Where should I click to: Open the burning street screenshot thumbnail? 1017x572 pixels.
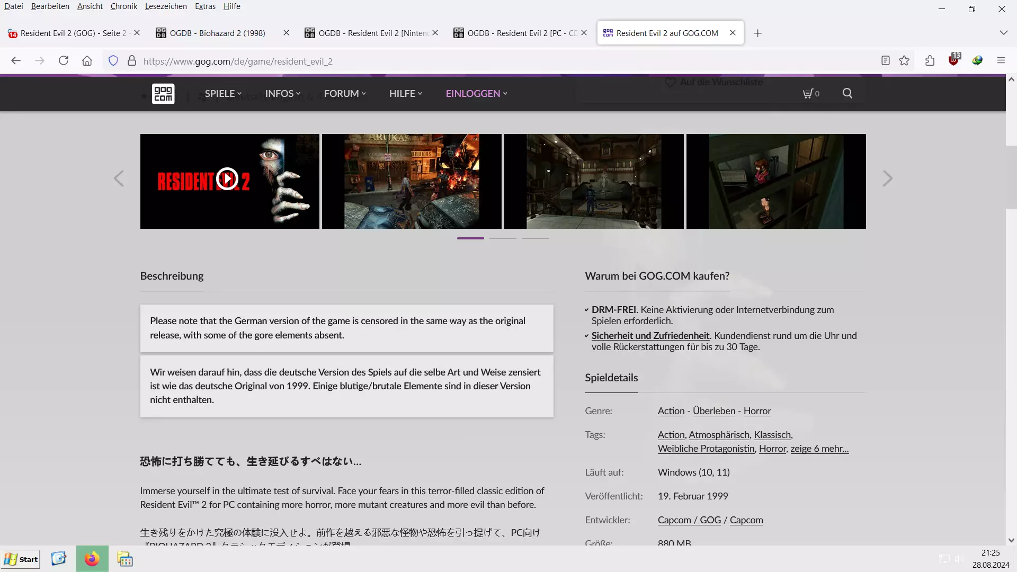412,181
